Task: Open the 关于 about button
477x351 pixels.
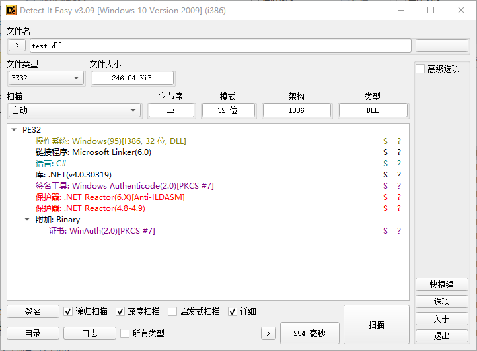Action: [442, 319]
